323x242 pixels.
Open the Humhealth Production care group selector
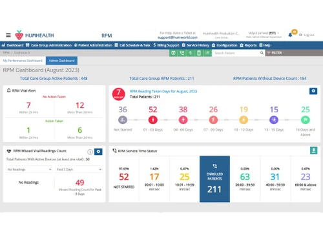(221, 35)
